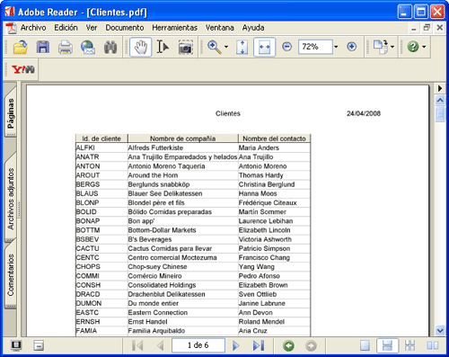Open the Documento menu
This screenshot has height=357, width=449.
pyautogui.click(x=125, y=28)
